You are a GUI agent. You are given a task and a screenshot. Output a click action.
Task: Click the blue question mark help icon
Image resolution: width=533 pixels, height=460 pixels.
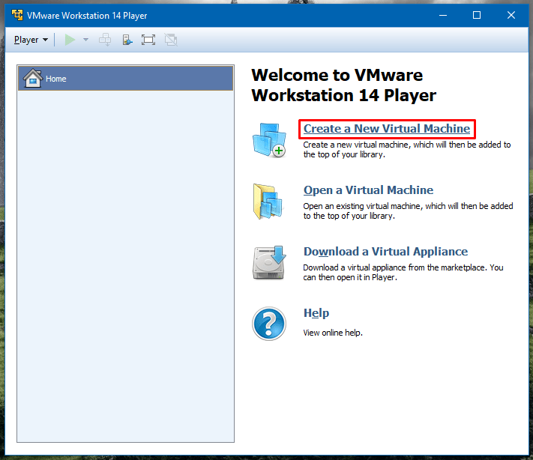269,324
